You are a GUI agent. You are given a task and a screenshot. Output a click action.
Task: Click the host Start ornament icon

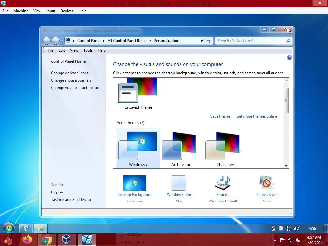point(8,240)
